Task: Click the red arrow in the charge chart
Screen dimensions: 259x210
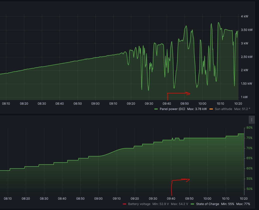Action: [180, 180]
